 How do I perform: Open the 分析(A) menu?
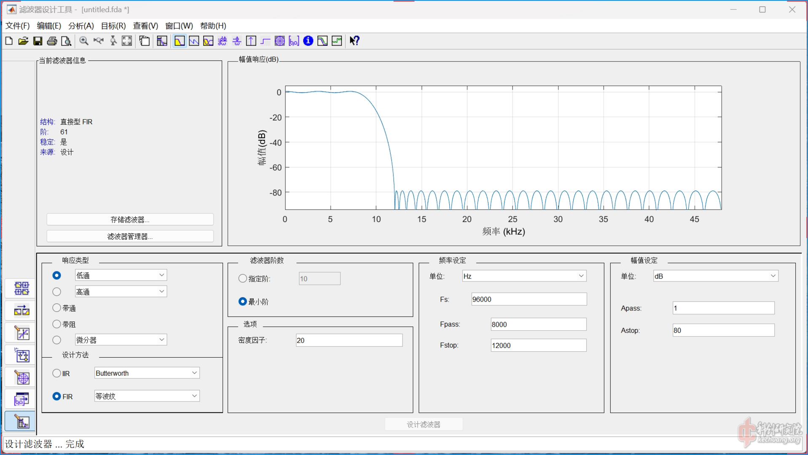point(81,26)
